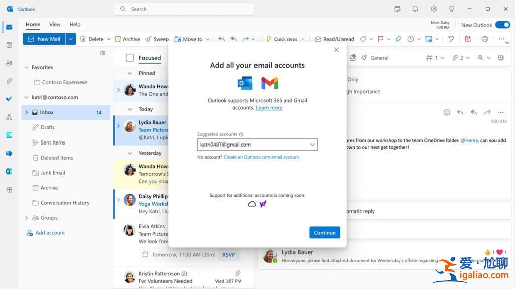The height and width of the screenshot is (289, 515).
Task: Click the Sweep icon in the toolbar
Action: coord(149,39)
